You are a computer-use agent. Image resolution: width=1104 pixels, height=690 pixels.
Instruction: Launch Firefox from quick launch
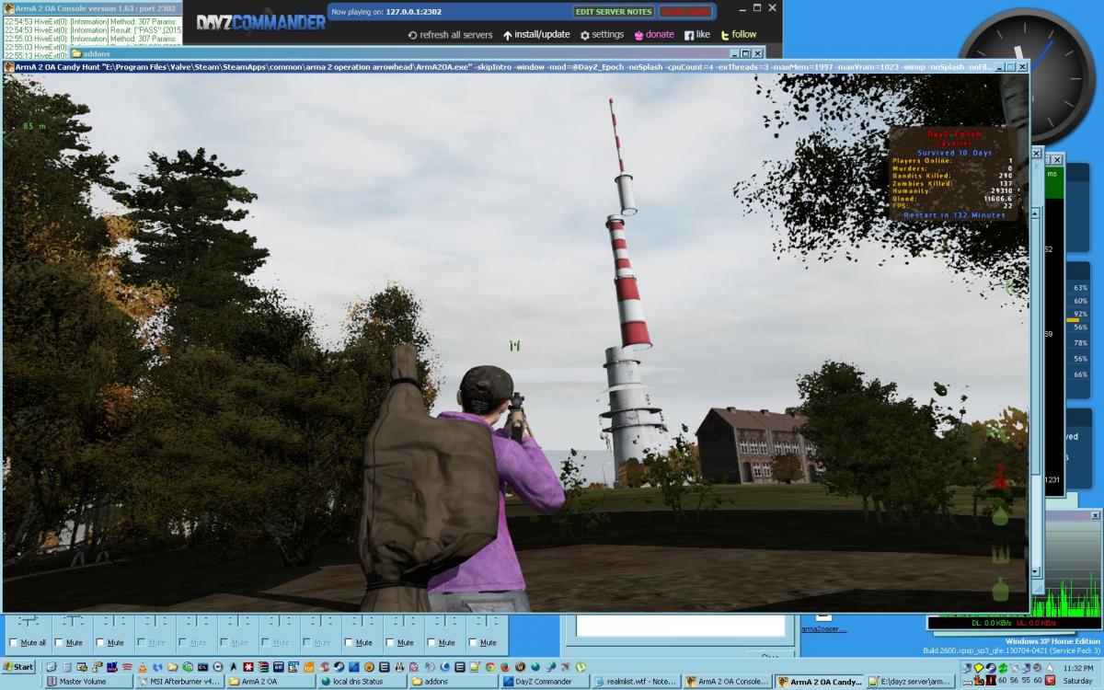tap(505, 666)
